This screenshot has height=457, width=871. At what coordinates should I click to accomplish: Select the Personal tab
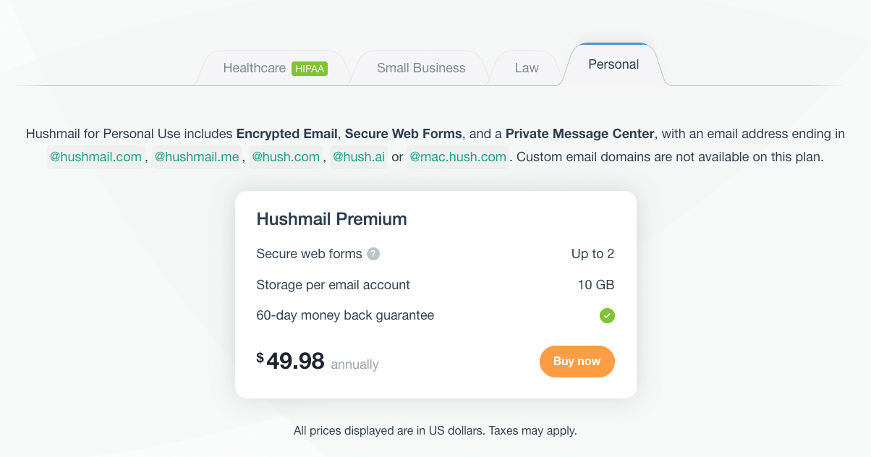(x=613, y=64)
